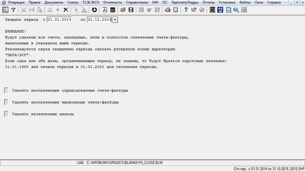Click the '"DATA\SCF".' directory text
Image resolution: width=305 pixels, height=171 pixels.
click(18, 55)
